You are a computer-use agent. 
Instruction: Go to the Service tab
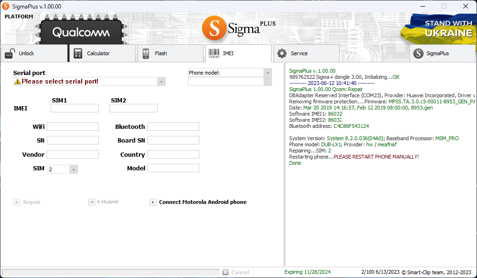point(307,53)
